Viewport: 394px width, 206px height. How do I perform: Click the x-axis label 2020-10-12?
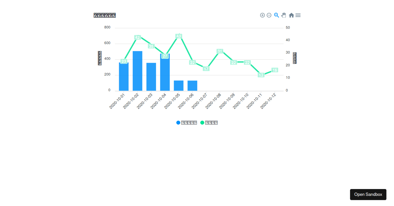[x=268, y=101]
